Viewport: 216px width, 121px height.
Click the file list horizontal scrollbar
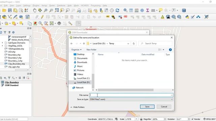point(126,90)
